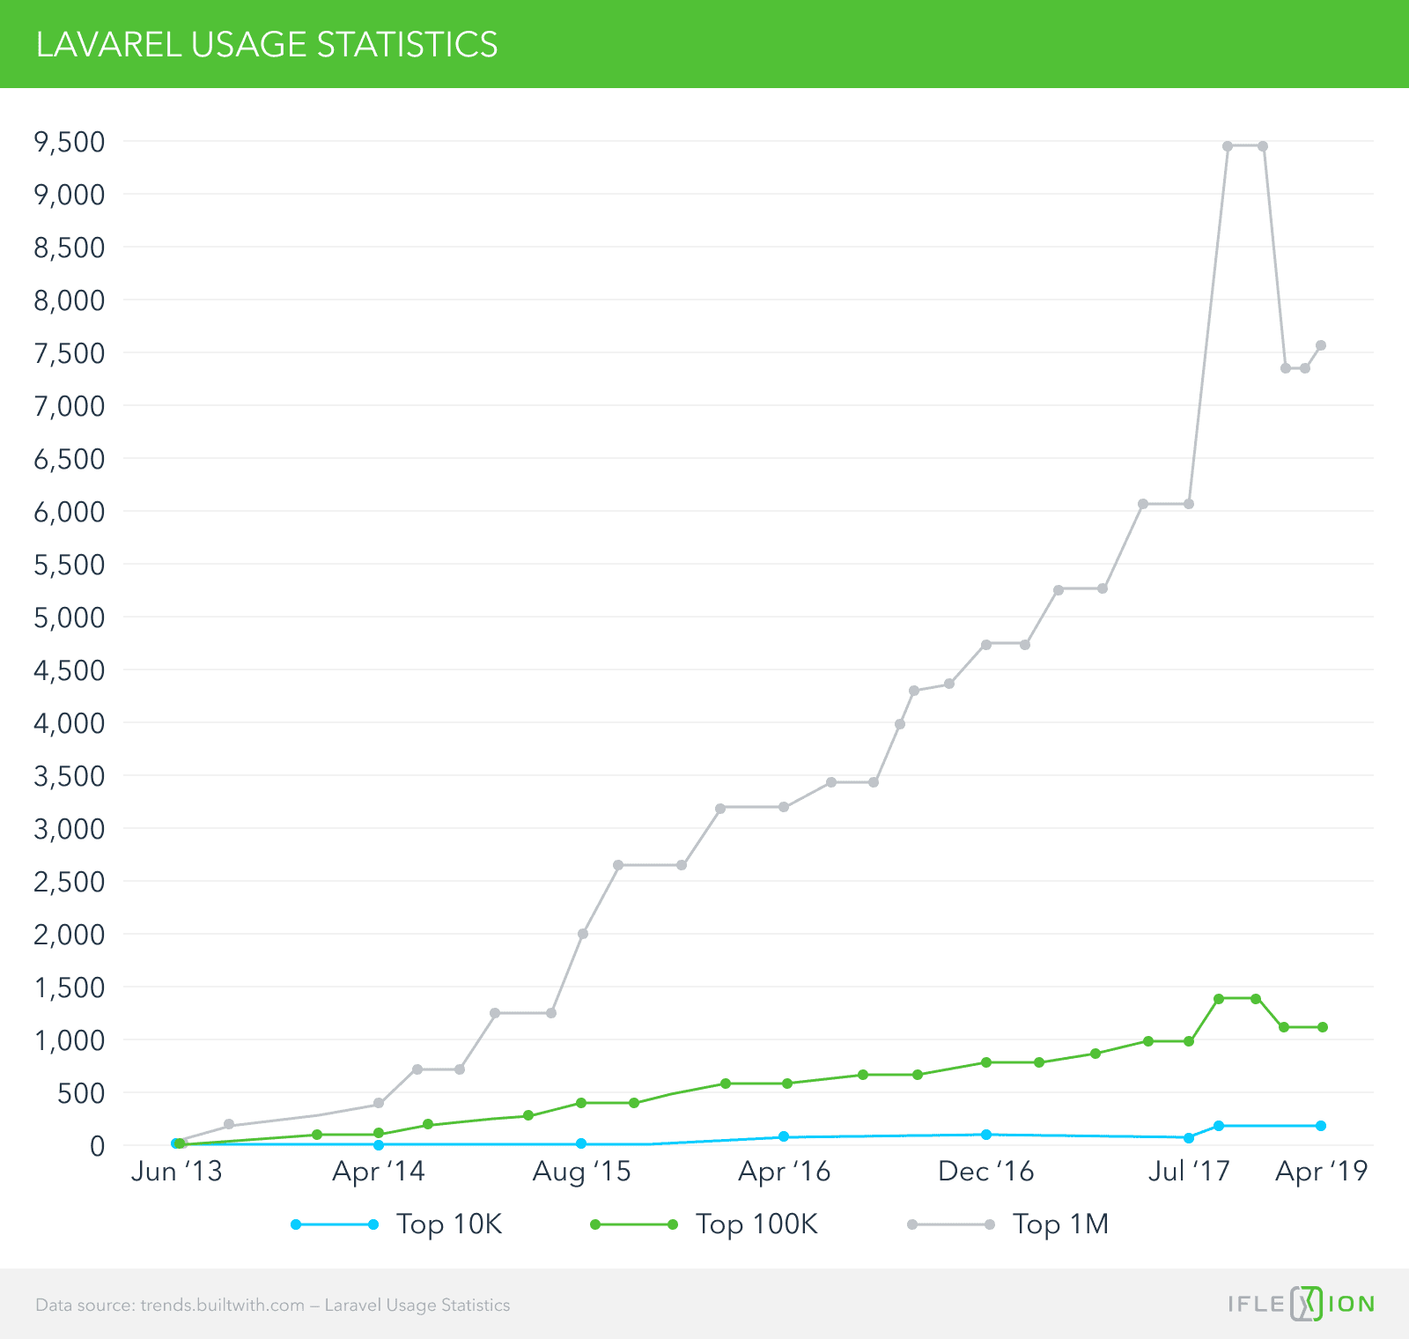
Task: Click the 6,000 y-axis label
Action: pos(70,512)
